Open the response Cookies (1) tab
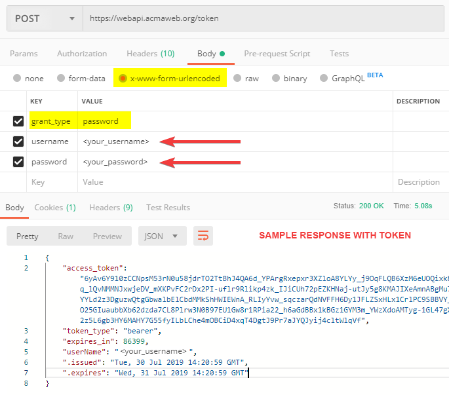 click(55, 208)
